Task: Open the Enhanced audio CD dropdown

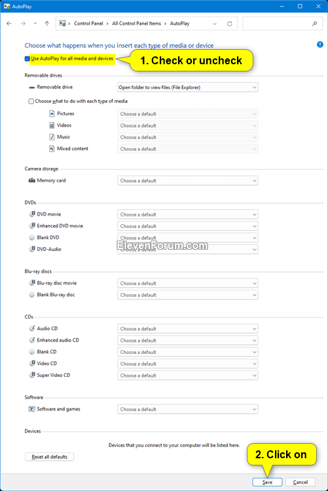Action: [188, 340]
